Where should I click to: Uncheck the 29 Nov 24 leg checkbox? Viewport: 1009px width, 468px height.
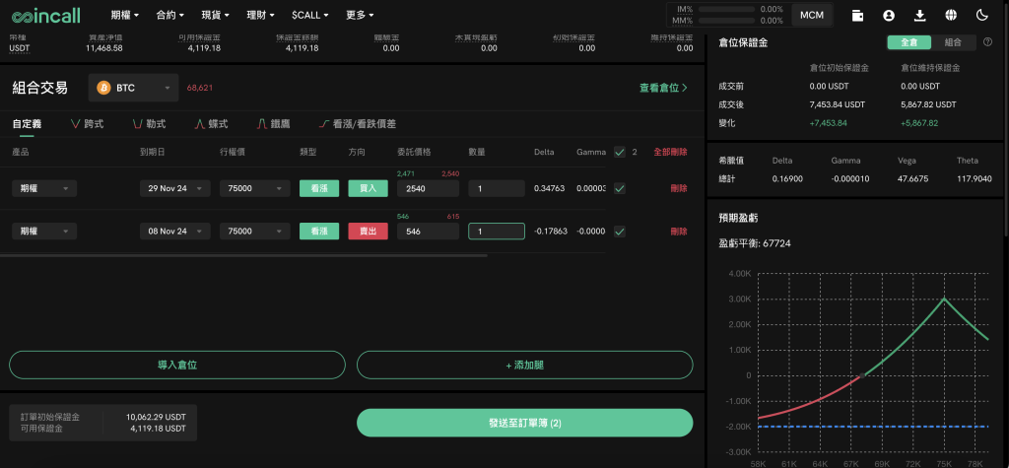click(x=619, y=188)
